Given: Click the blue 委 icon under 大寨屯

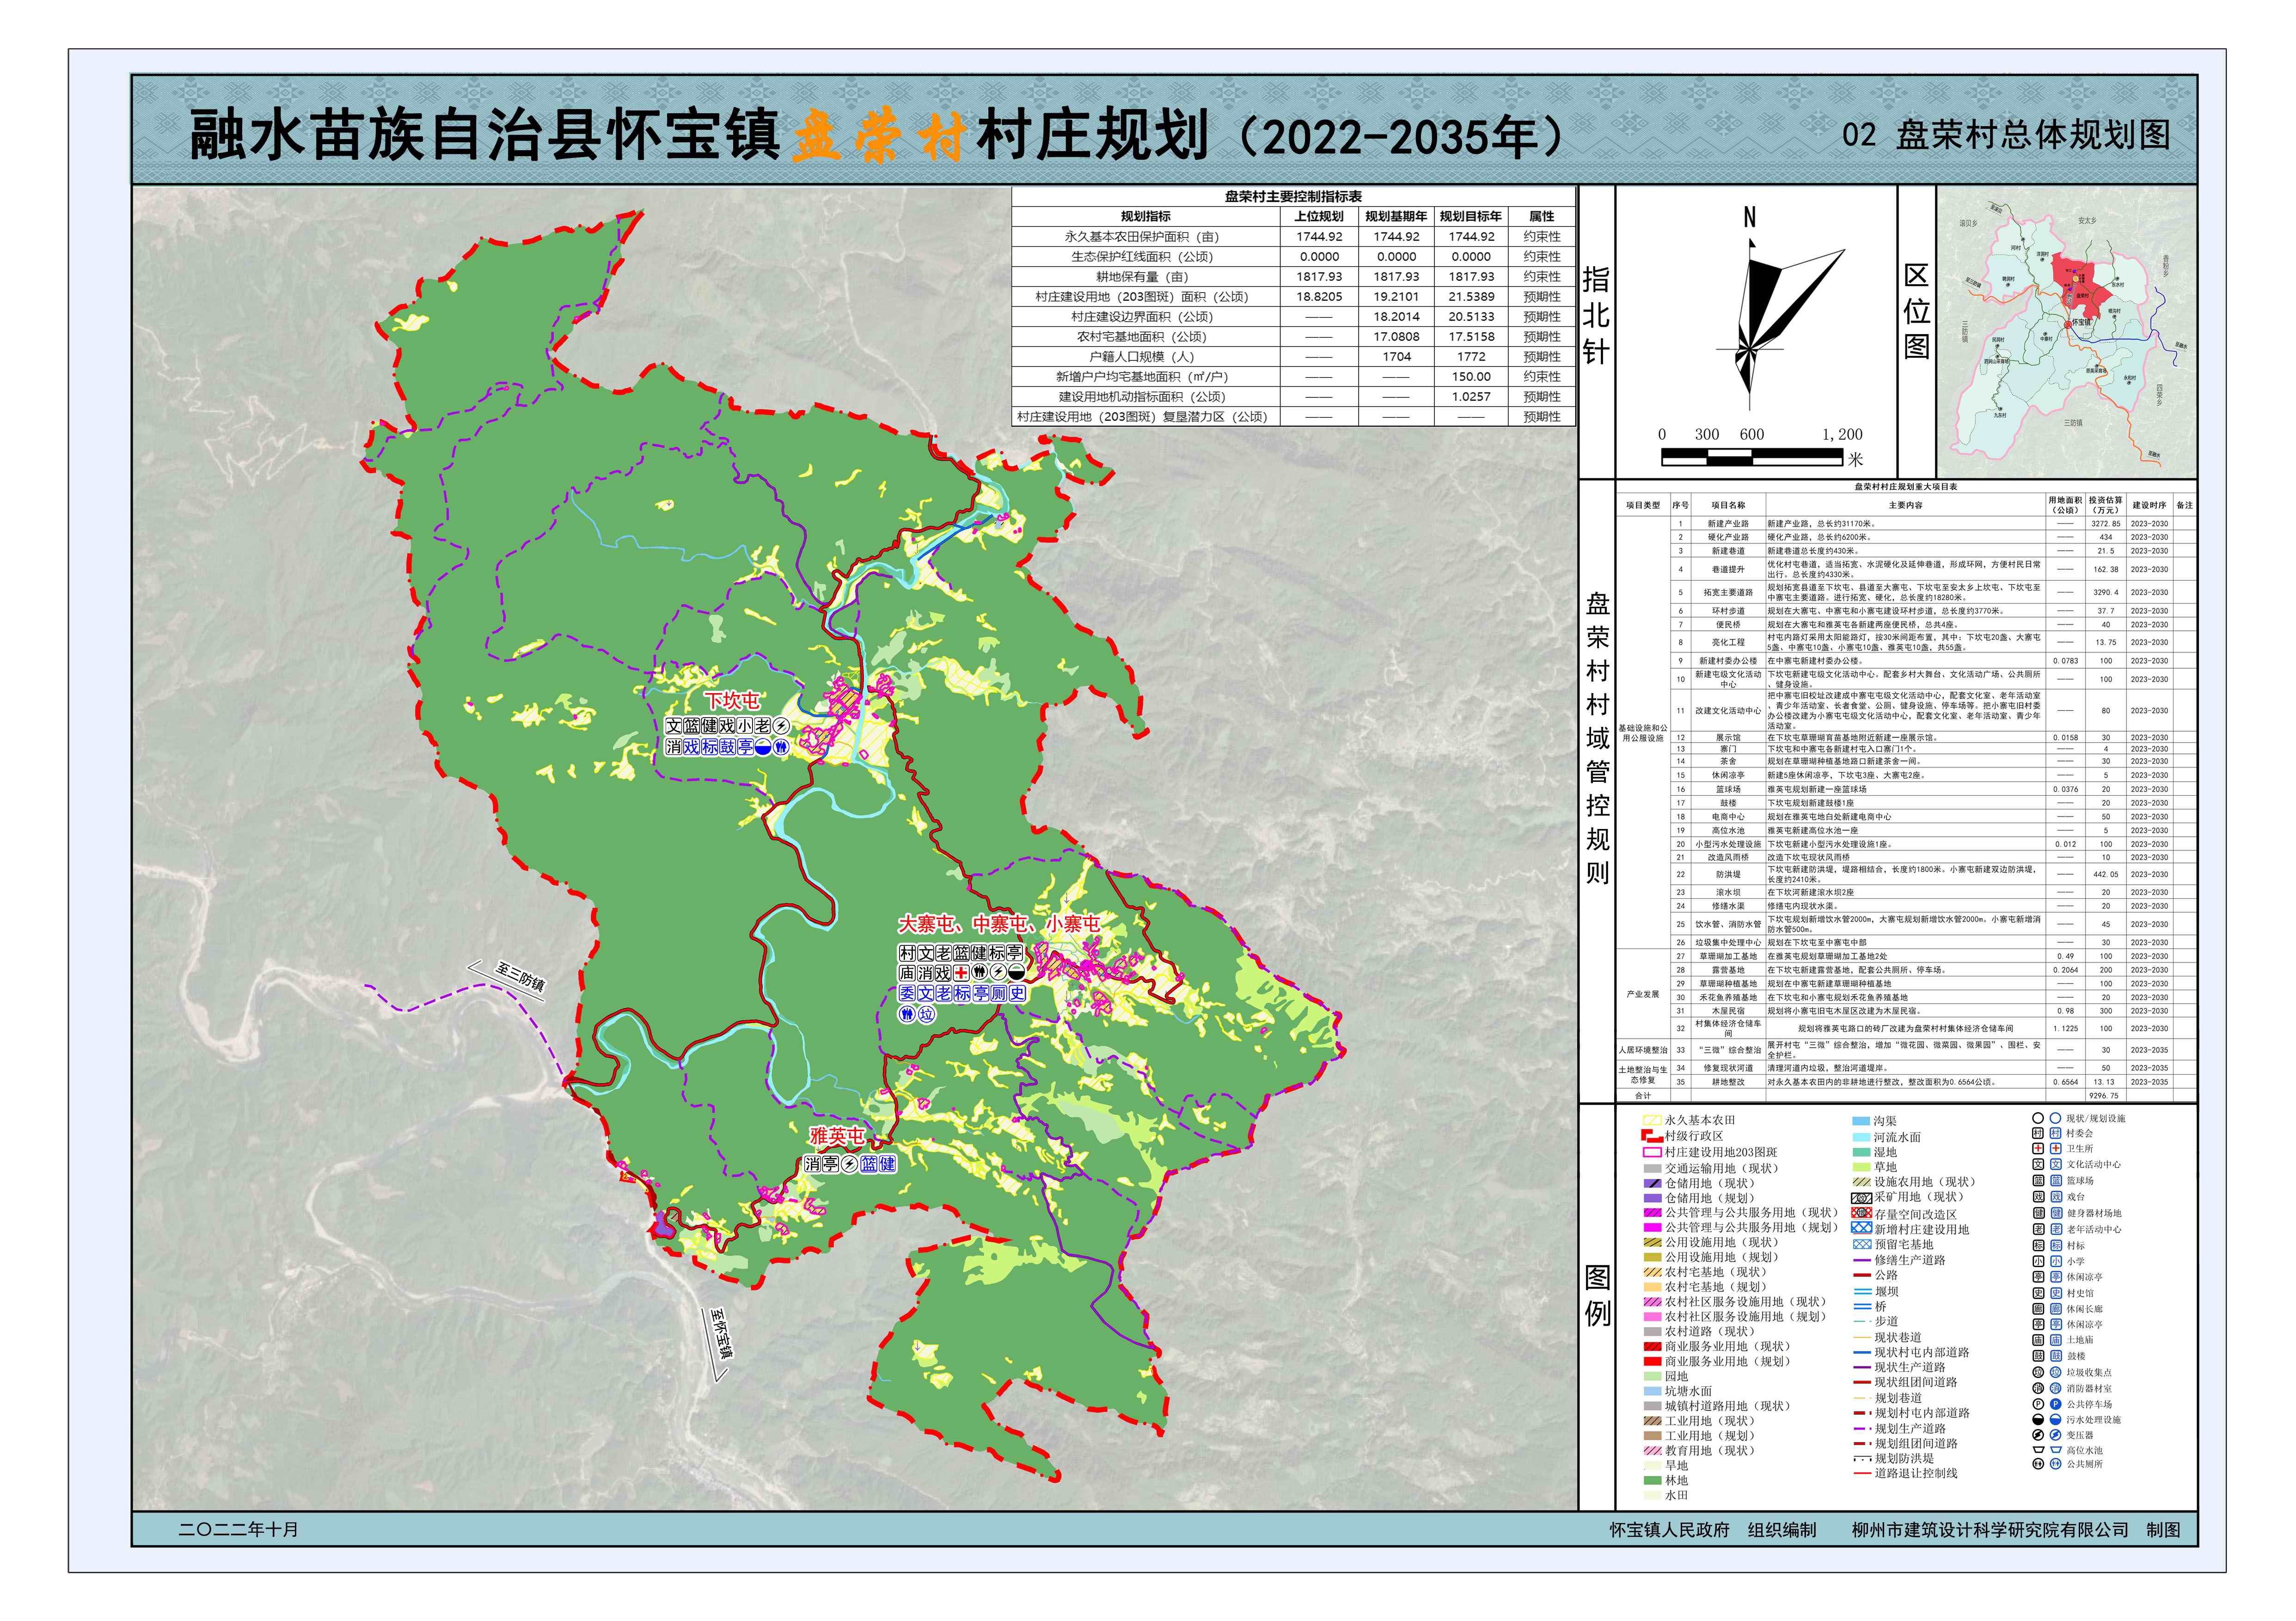Looking at the screenshot, I should pyautogui.click(x=907, y=993).
